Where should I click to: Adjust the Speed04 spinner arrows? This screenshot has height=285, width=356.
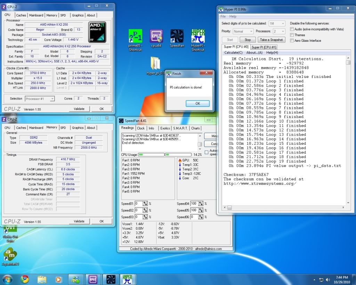[x=201, y=204]
